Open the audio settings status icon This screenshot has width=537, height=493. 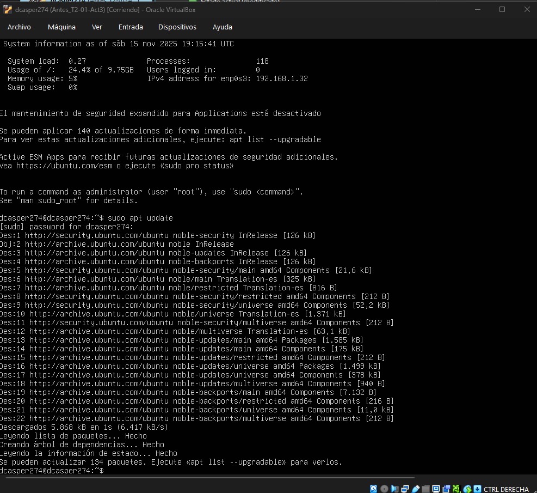pyautogui.click(x=395, y=489)
